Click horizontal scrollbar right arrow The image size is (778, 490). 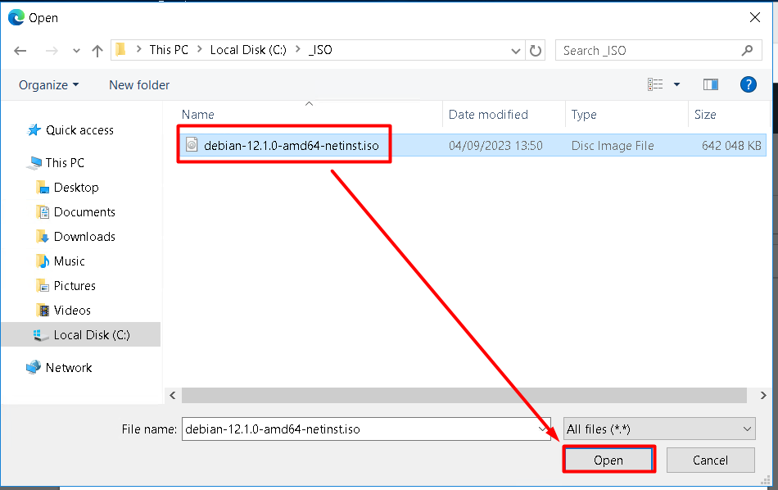[763, 395]
